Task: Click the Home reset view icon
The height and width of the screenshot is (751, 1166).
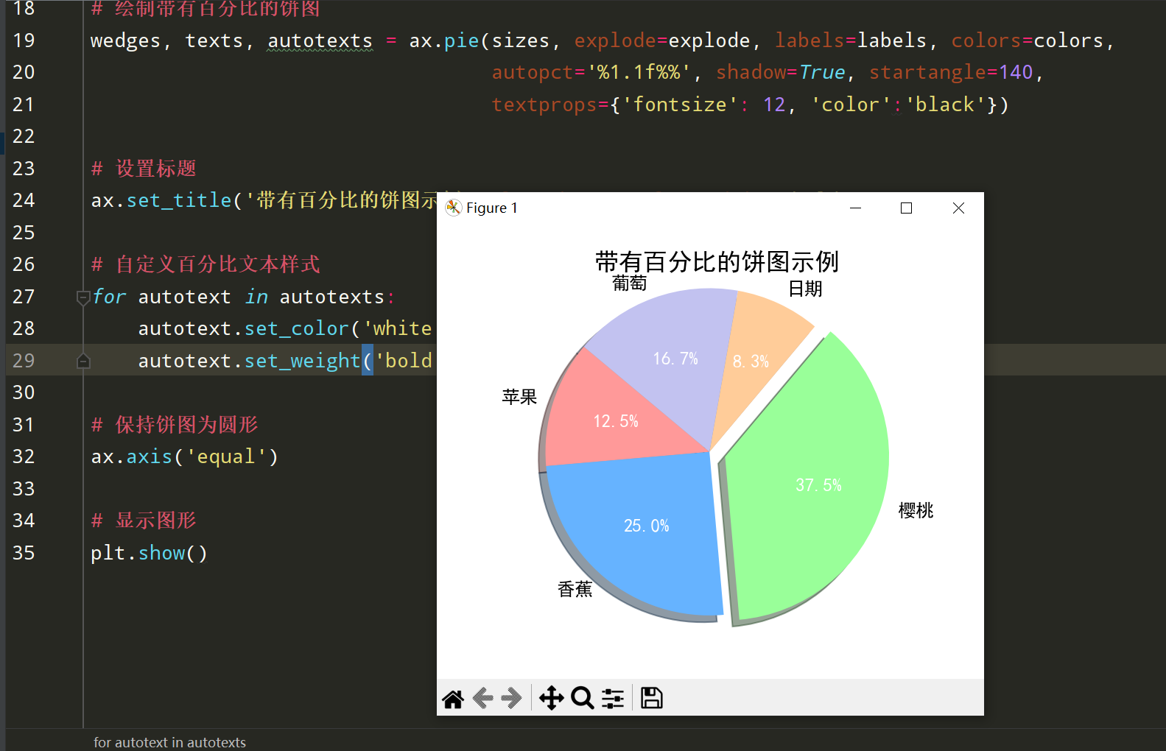Action: (453, 698)
